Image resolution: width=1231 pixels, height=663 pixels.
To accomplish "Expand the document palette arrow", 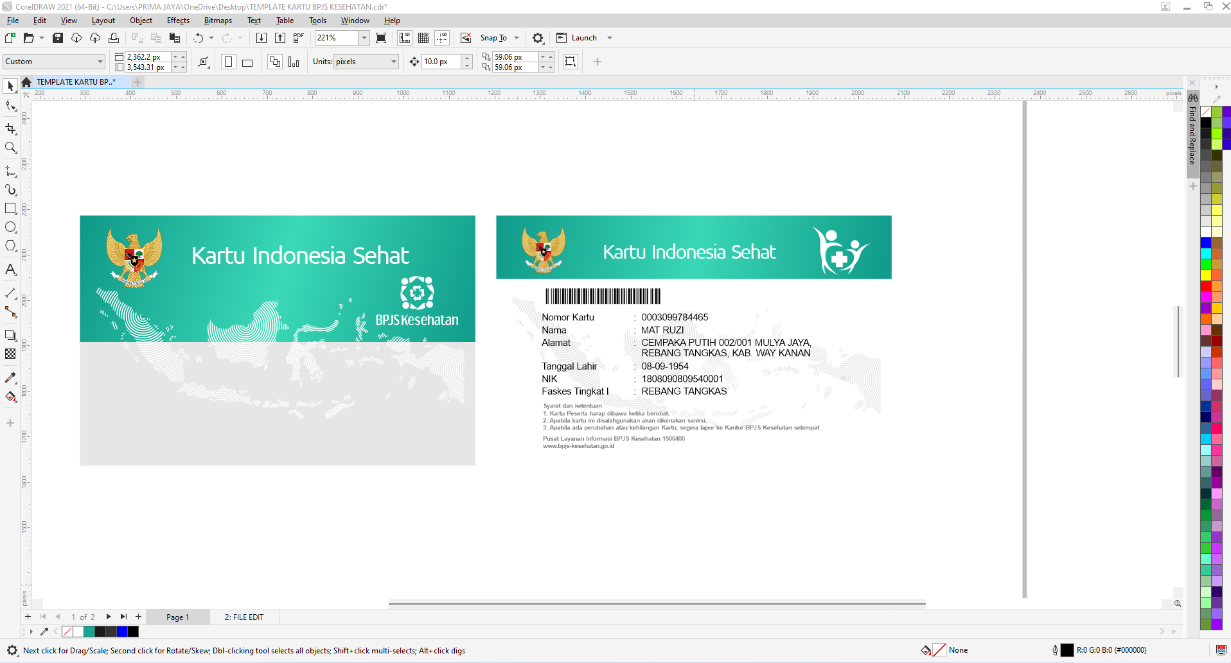I will [x=31, y=632].
